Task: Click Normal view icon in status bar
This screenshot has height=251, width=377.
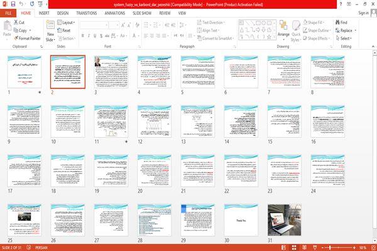Action: [x=284, y=247]
